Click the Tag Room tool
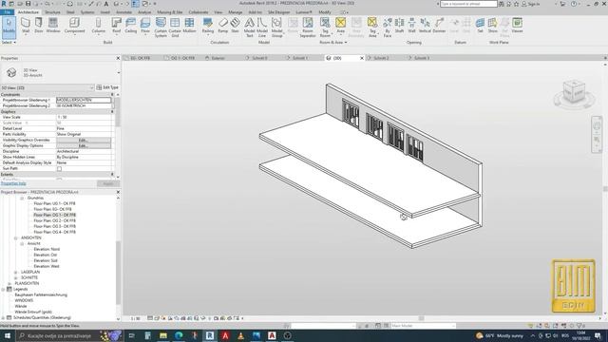Image resolution: width=608 pixels, height=342 pixels. [x=325, y=27]
